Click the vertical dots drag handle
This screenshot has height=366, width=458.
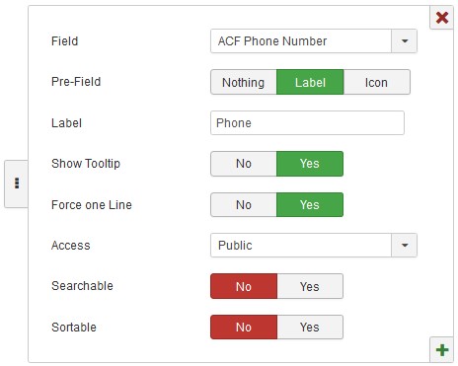click(17, 183)
